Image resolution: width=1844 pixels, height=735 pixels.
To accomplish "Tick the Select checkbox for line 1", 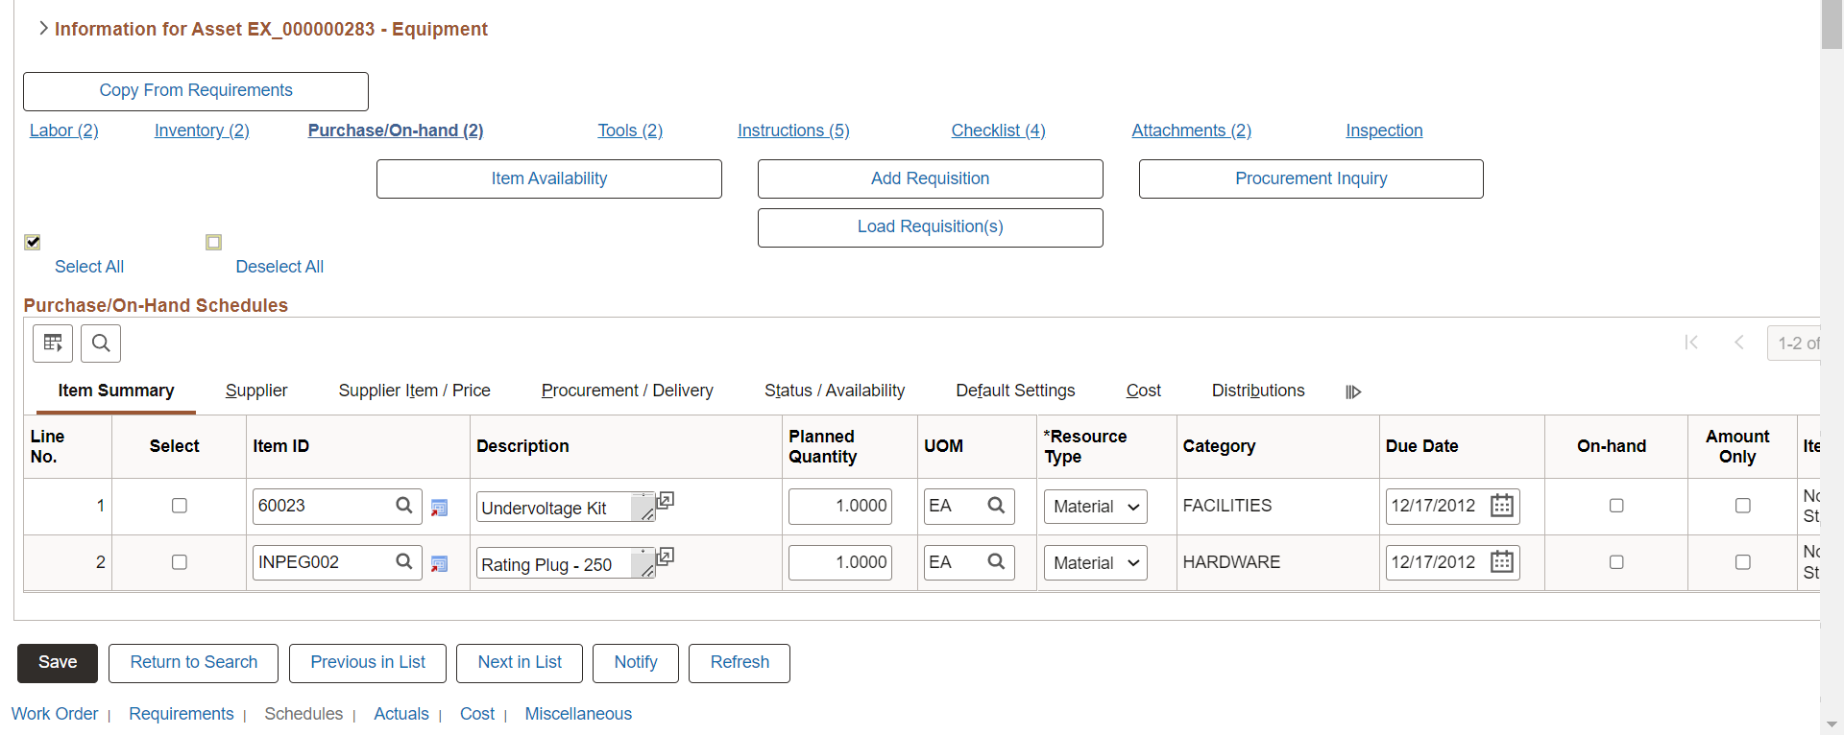I will pyautogui.click(x=179, y=506).
